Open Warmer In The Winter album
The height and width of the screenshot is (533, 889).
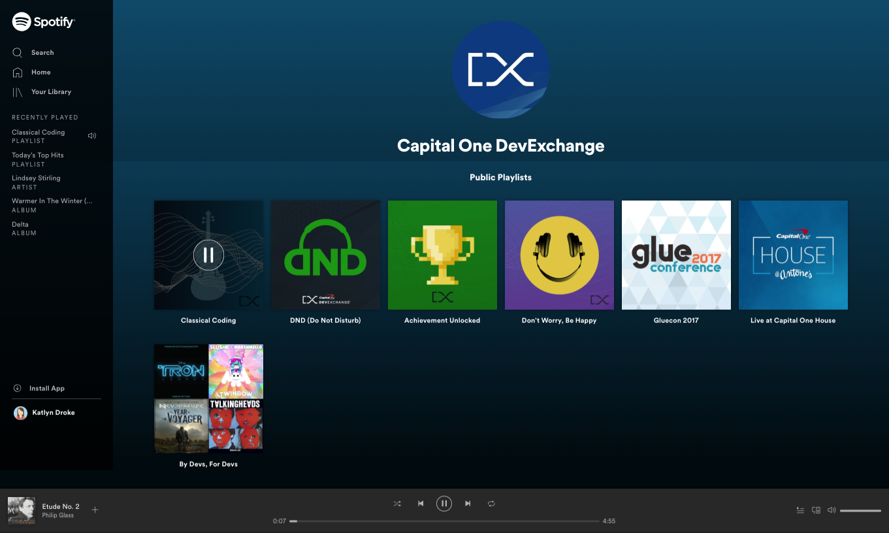(x=52, y=205)
